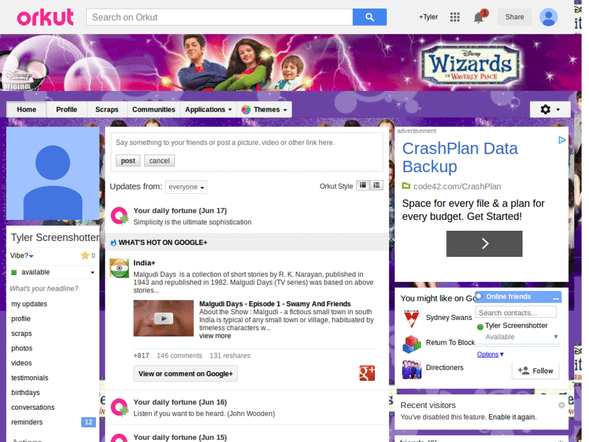Open the Communities tab

click(154, 109)
